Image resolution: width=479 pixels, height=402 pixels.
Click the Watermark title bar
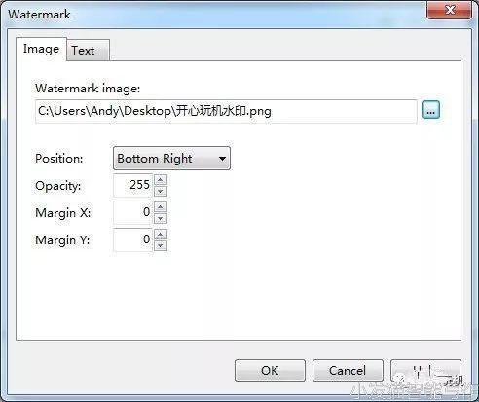[x=214, y=14]
